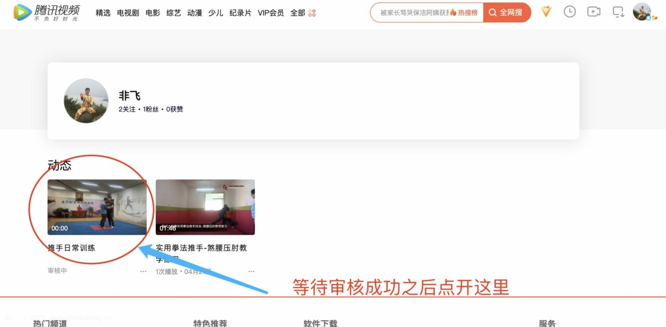Open watch history clock icon
This screenshot has height=327, width=666.
570,11
